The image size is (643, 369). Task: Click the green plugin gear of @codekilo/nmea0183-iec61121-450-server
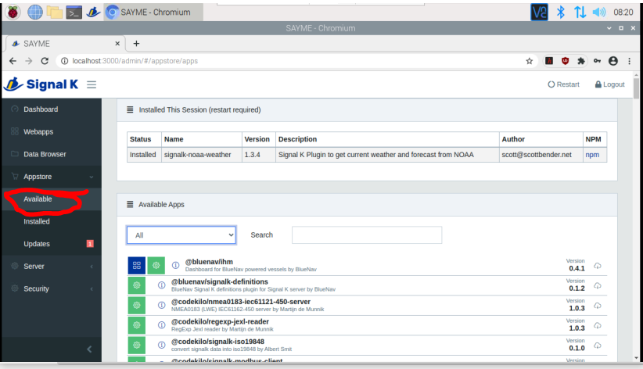point(137,306)
